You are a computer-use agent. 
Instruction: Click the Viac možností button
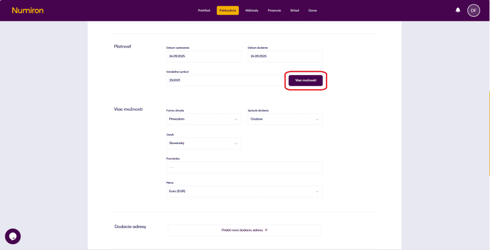point(306,81)
